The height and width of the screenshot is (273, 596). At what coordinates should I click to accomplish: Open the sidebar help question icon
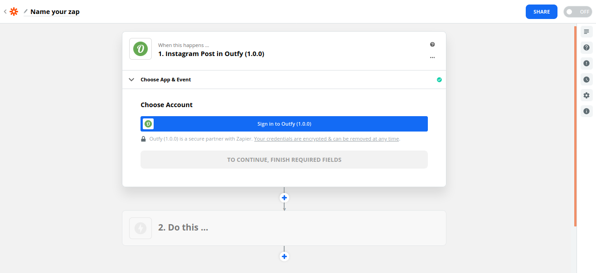tap(586, 47)
